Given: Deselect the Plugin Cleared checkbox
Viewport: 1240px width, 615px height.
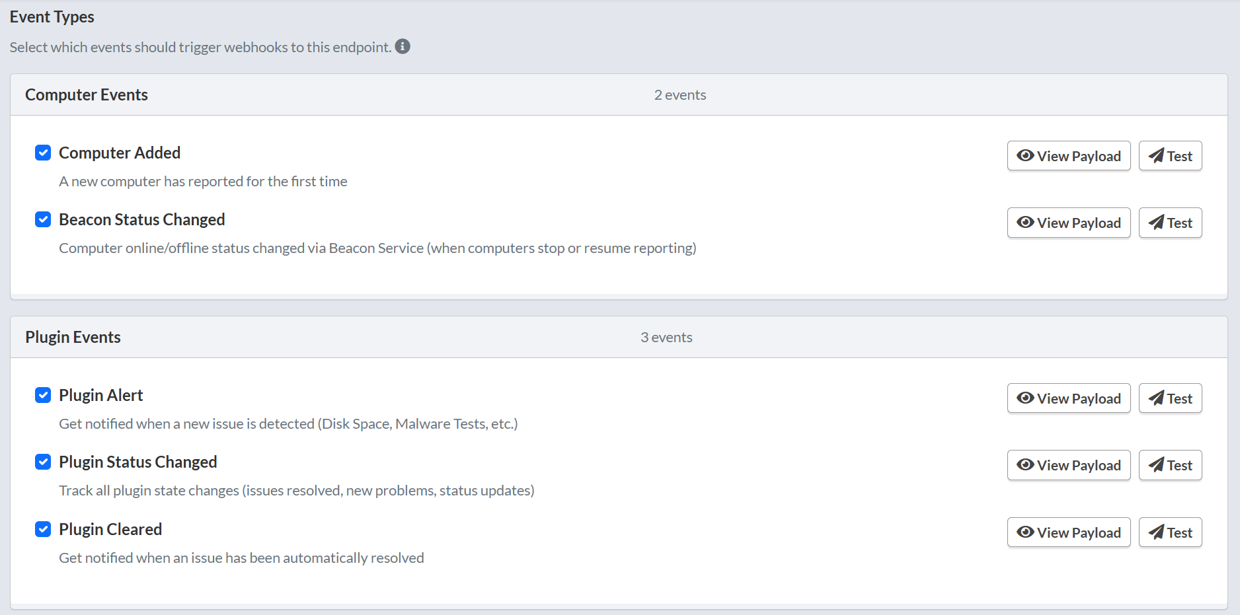Looking at the screenshot, I should (x=43, y=530).
